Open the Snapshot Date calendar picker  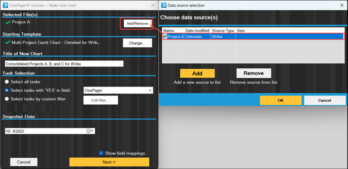[x=90, y=131]
